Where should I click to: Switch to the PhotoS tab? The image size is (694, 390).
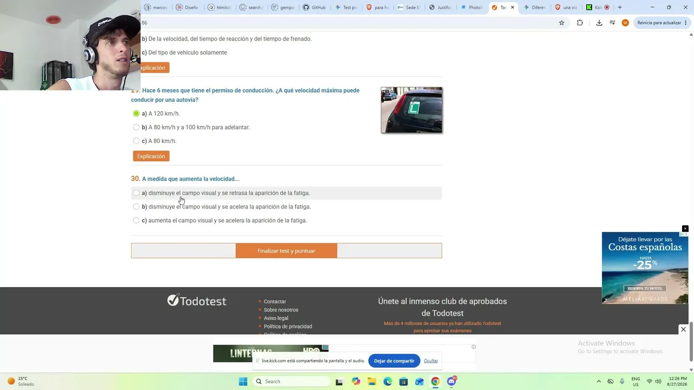tap(472, 8)
